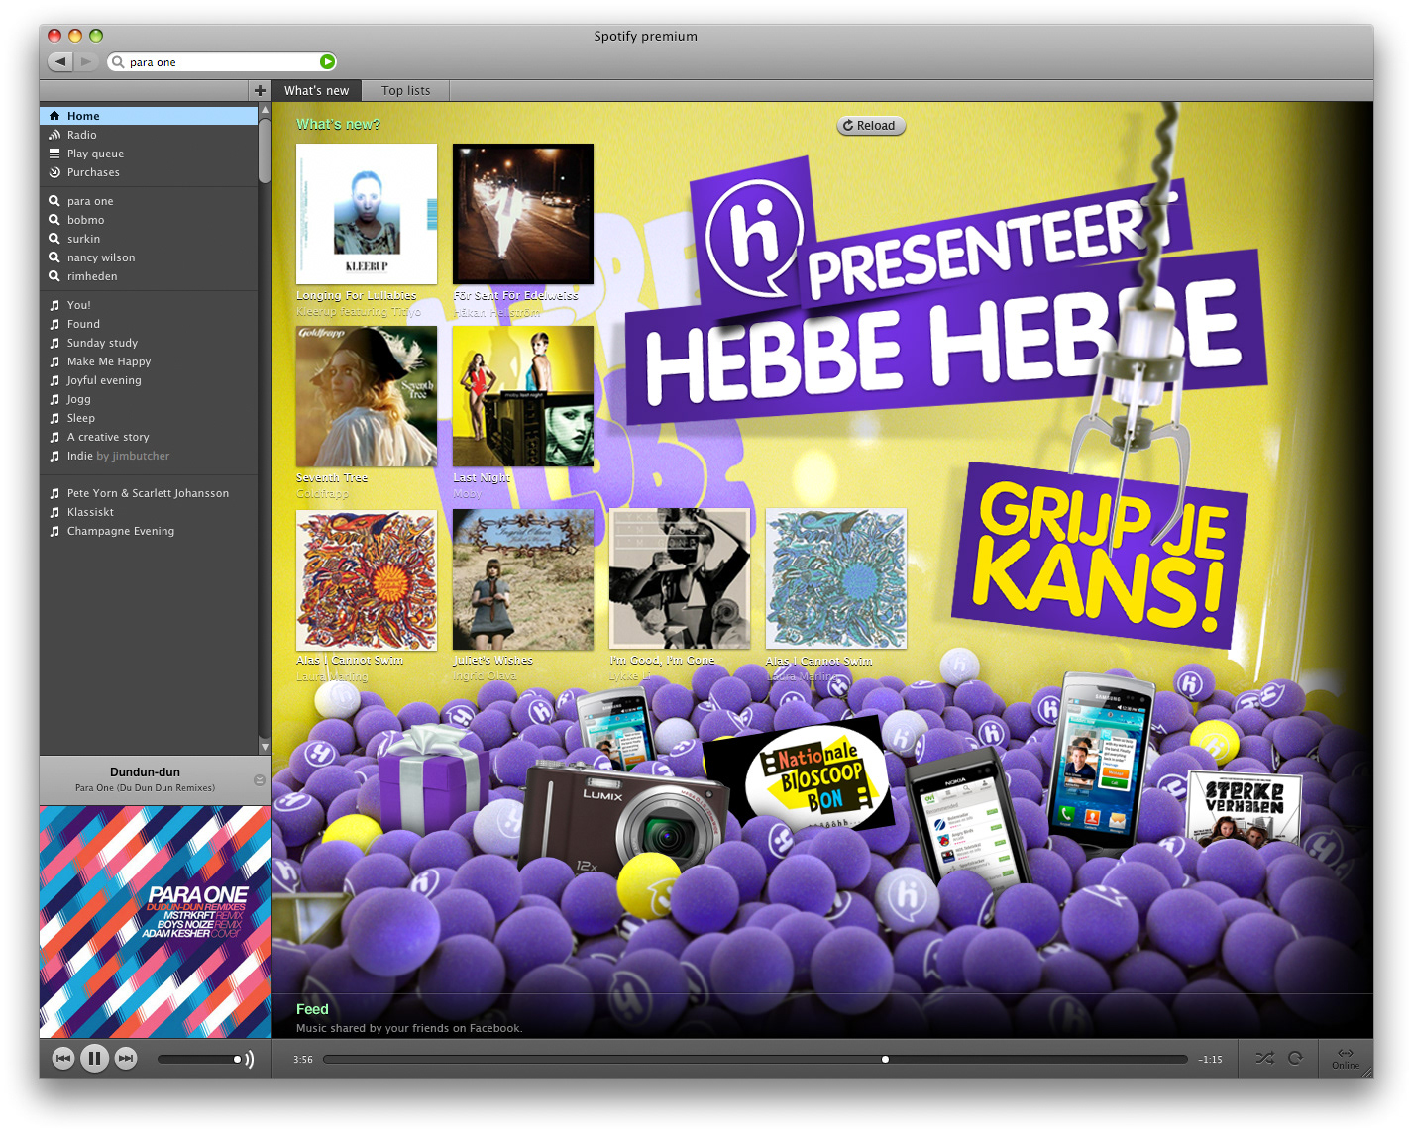The height and width of the screenshot is (1129, 1409).
Task: Click the search field containing 'para one'
Action: [222, 62]
